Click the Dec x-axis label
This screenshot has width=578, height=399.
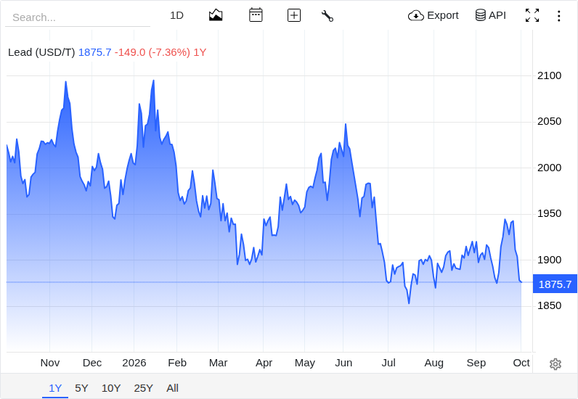click(x=91, y=363)
